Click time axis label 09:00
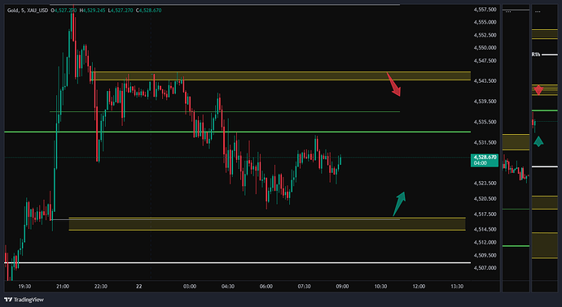Image resolution: width=562 pixels, height=307 pixels. click(x=342, y=286)
